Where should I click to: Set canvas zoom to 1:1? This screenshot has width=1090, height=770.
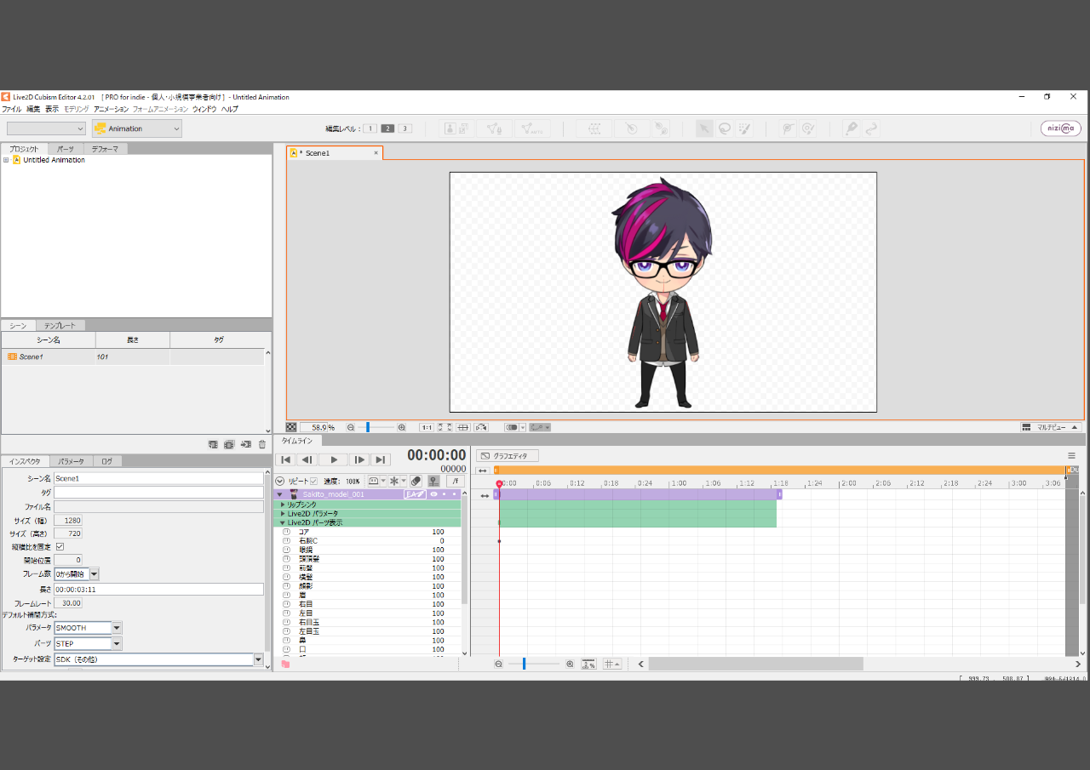click(427, 427)
